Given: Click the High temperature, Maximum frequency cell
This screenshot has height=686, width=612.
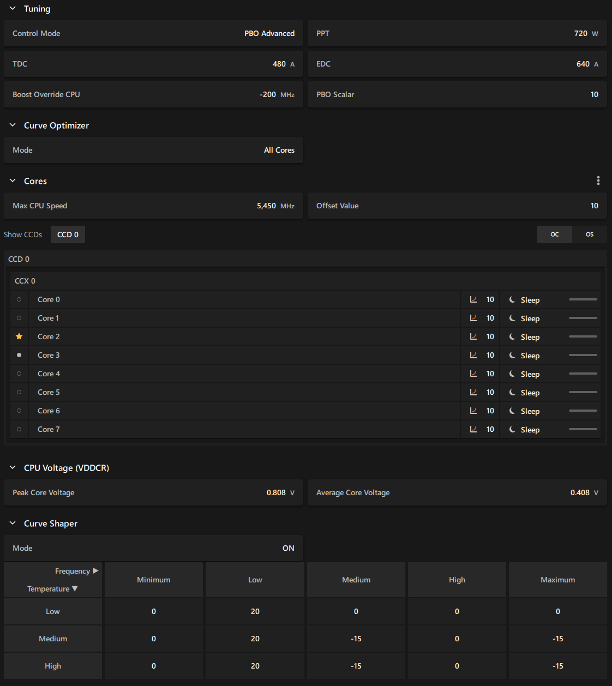Looking at the screenshot, I should pyautogui.click(x=558, y=666).
